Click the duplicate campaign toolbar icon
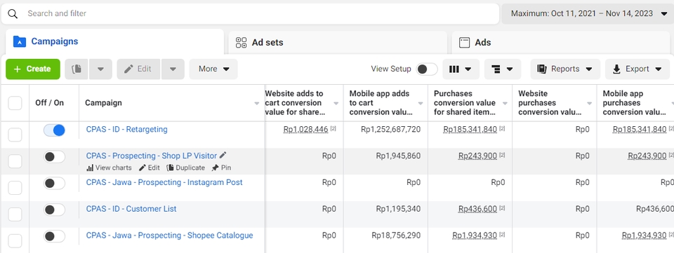Screen dimensions: 674x253 click(x=77, y=69)
